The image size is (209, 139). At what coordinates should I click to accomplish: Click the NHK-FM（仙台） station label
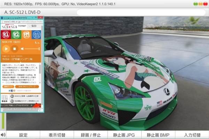[11, 42]
